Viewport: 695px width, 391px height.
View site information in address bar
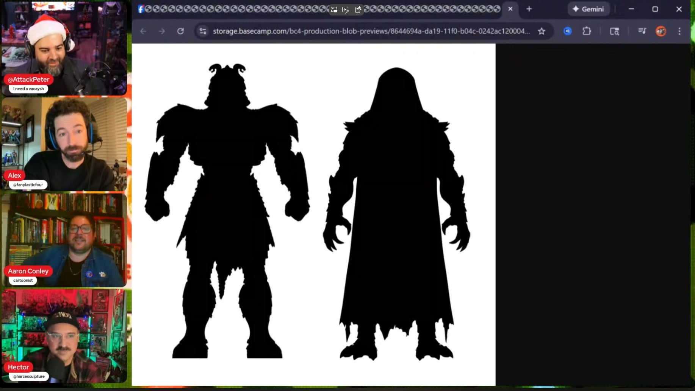click(x=203, y=31)
